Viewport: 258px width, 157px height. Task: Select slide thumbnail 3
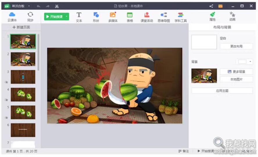(23, 77)
